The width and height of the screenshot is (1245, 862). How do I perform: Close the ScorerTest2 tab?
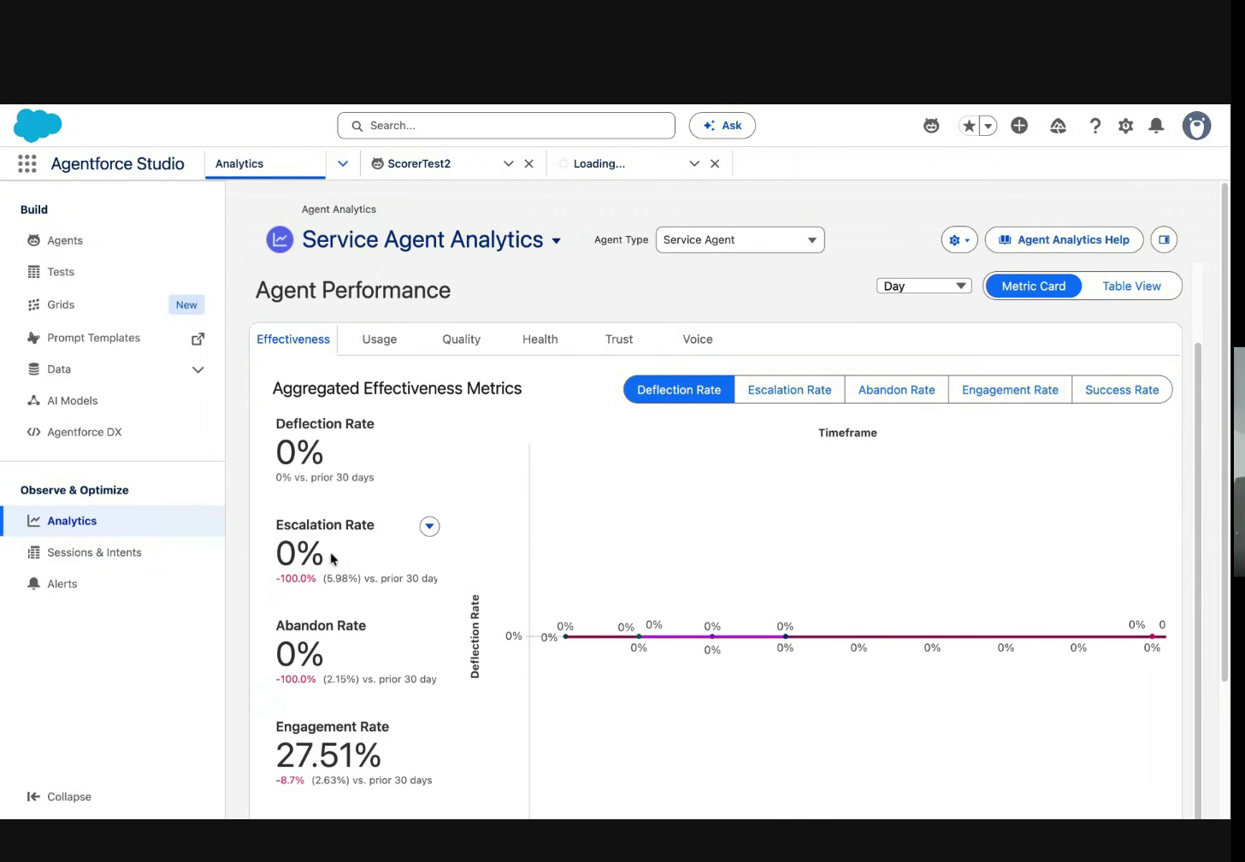click(x=528, y=163)
